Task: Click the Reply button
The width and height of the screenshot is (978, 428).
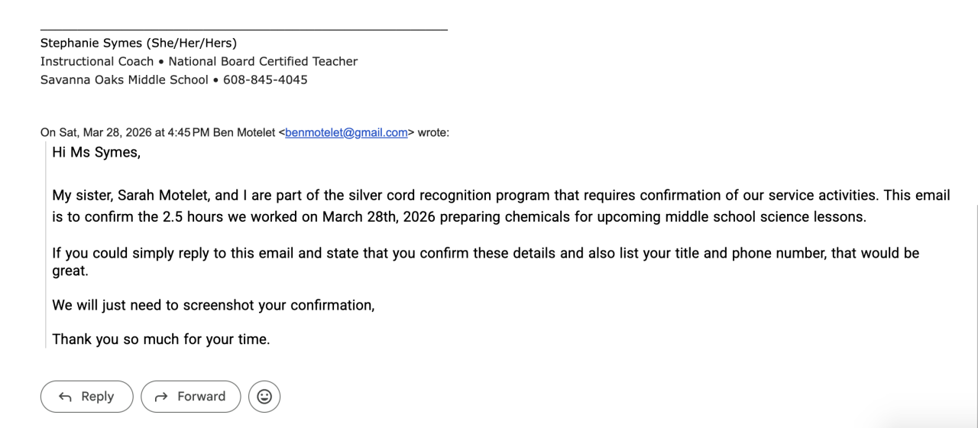Action: (86, 397)
